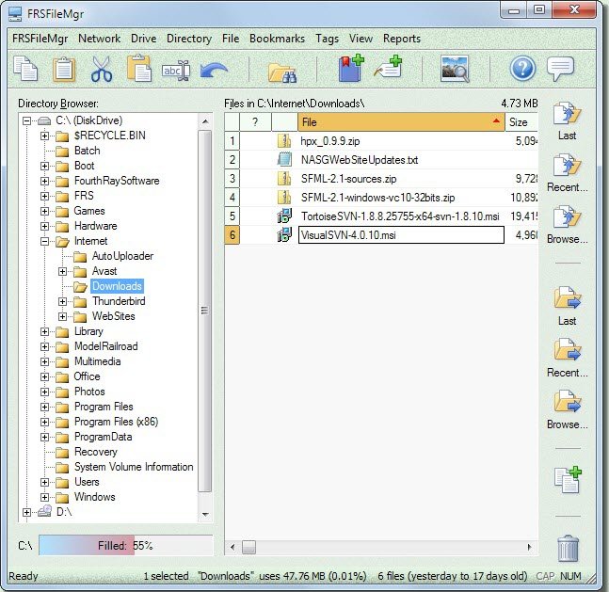Select row number 1 header
This screenshot has width=609, height=592.
pyautogui.click(x=232, y=140)
